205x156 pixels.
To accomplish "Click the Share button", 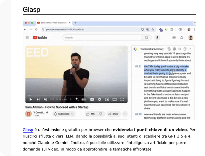I will coord(113,114).
